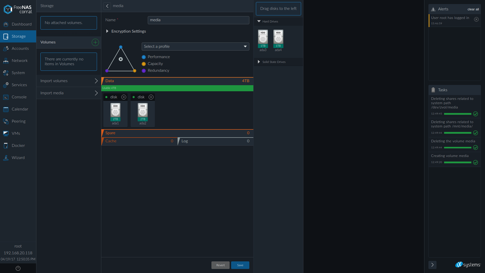
Task: Select the Redundancy point on the triangle
Action: (107, 71)
